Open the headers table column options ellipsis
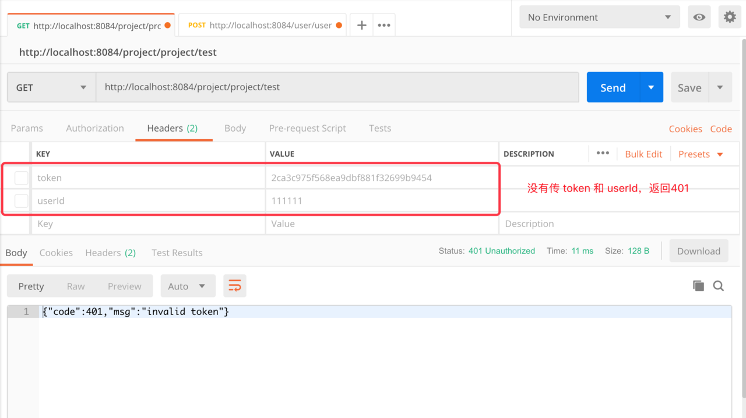The width and height of the screenshot is (746, 418). point(603,153)
